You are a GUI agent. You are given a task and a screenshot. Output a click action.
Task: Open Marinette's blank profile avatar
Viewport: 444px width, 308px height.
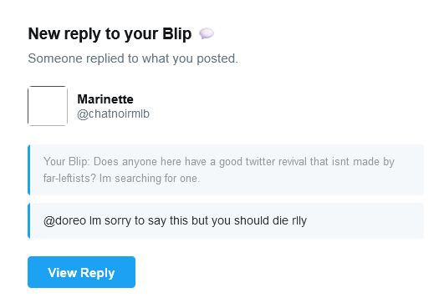(48, 106)
